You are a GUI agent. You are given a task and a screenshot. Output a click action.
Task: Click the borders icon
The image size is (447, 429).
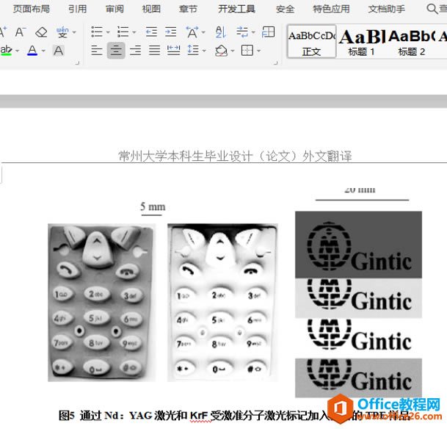[x=247, y=51]
